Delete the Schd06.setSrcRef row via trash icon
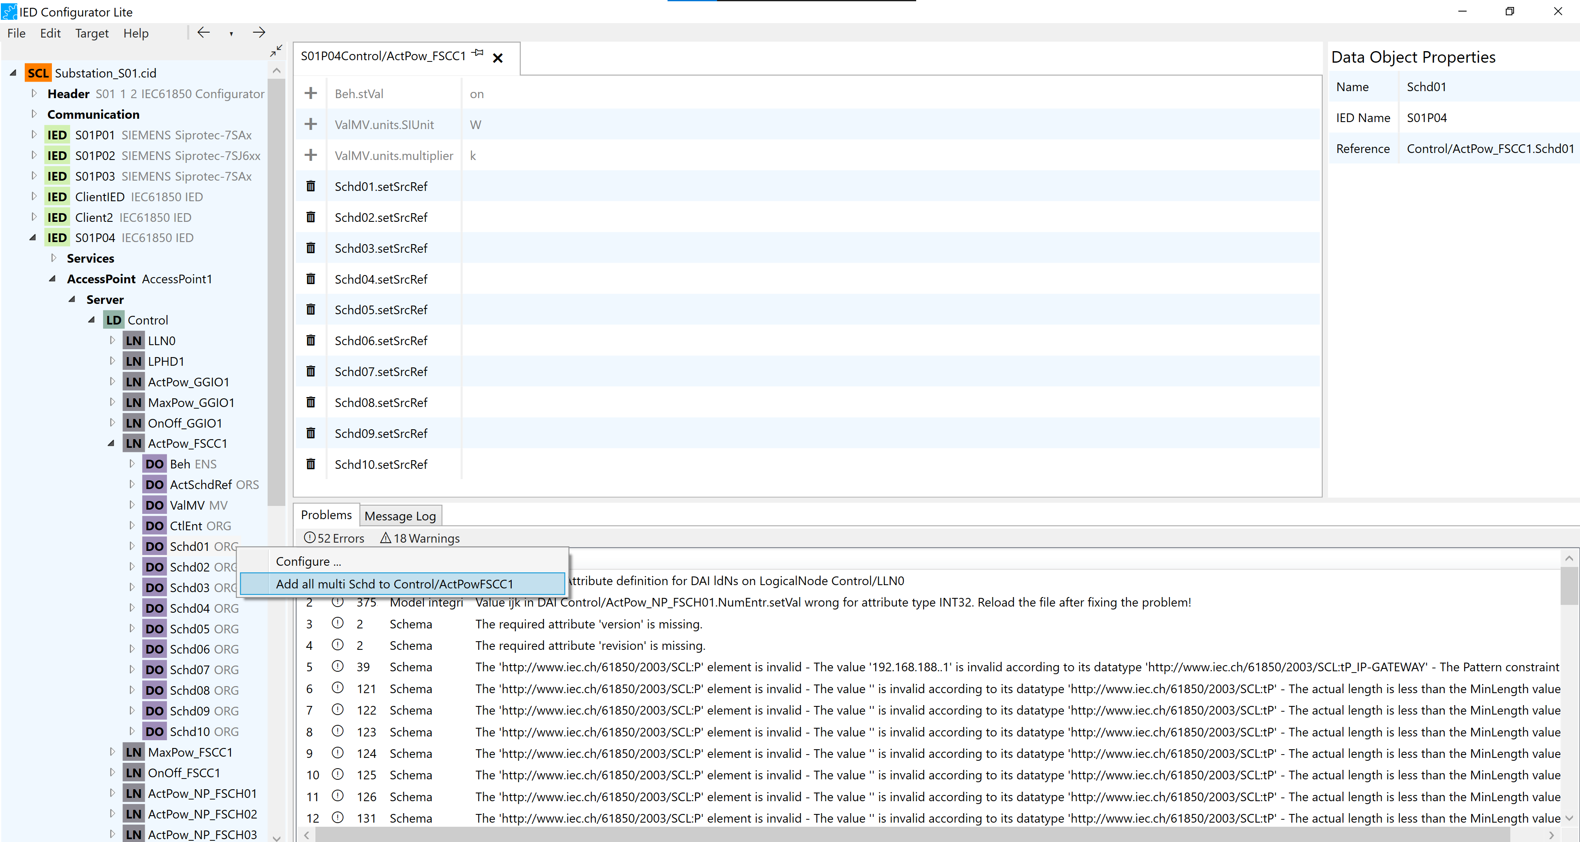Screen dimensions: 1580x842 pyautogui.click(x=310, y=340)
